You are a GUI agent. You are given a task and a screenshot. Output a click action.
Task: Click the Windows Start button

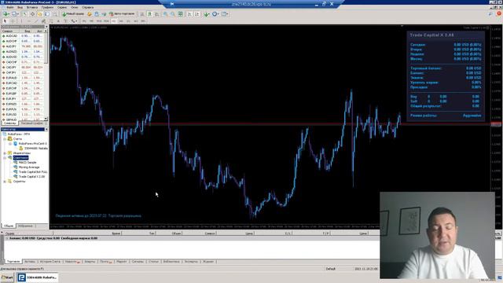pos(7,277)
